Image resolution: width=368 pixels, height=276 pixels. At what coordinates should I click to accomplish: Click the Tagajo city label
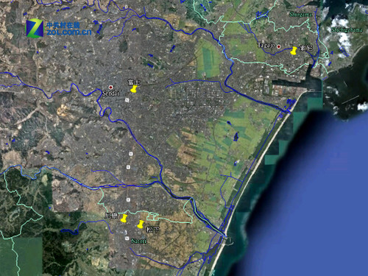(x=266, y=45)
